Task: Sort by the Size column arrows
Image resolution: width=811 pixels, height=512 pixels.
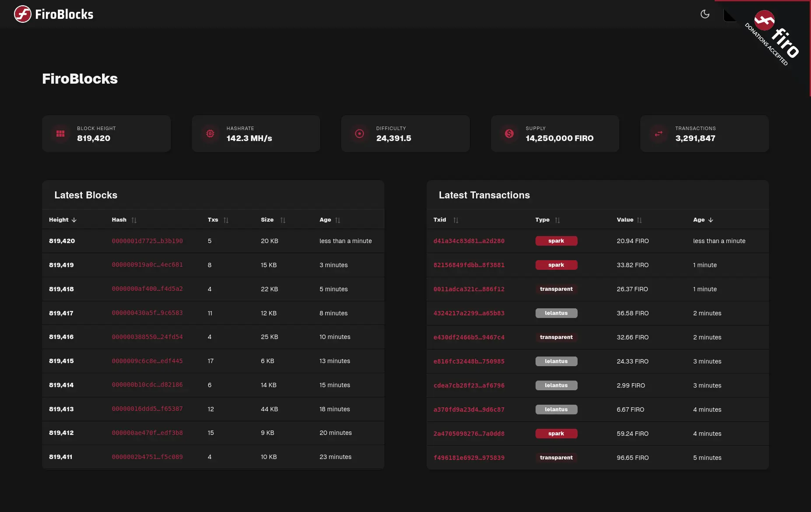Action: tap(283, 219)
